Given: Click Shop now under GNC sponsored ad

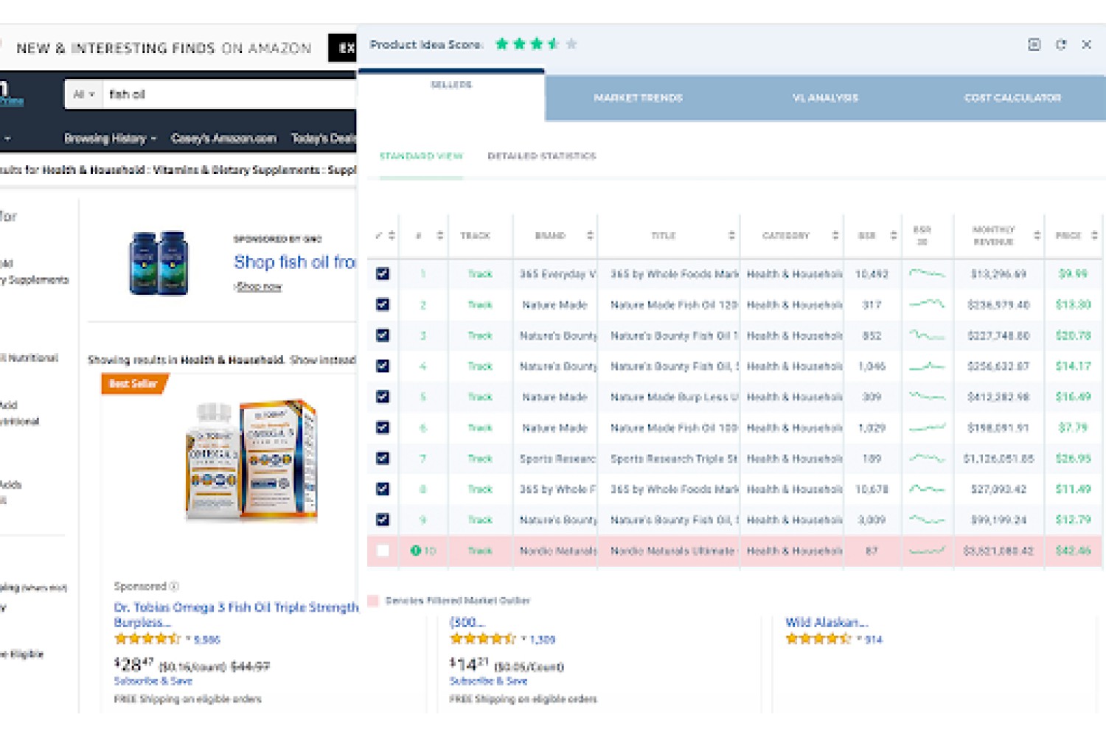Looking at the screenshot, I should [258, 287].
